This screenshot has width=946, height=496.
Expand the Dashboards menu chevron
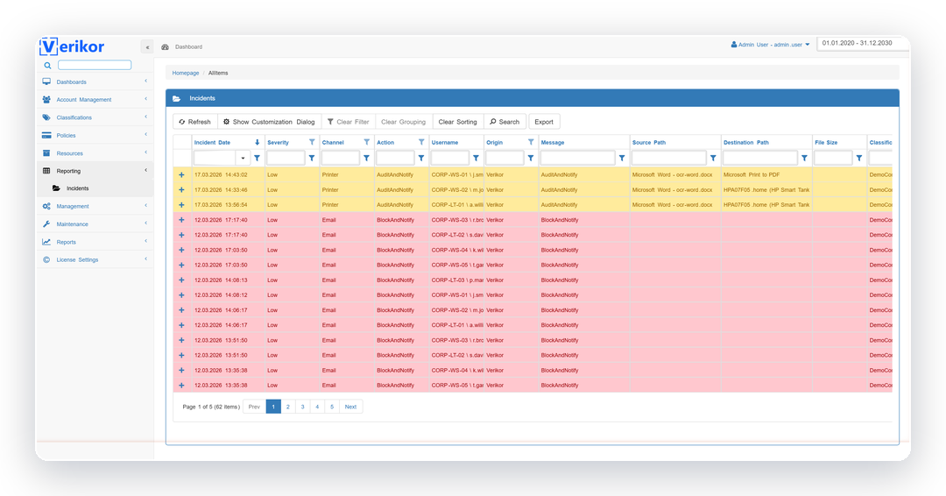[x=145, y=81]
